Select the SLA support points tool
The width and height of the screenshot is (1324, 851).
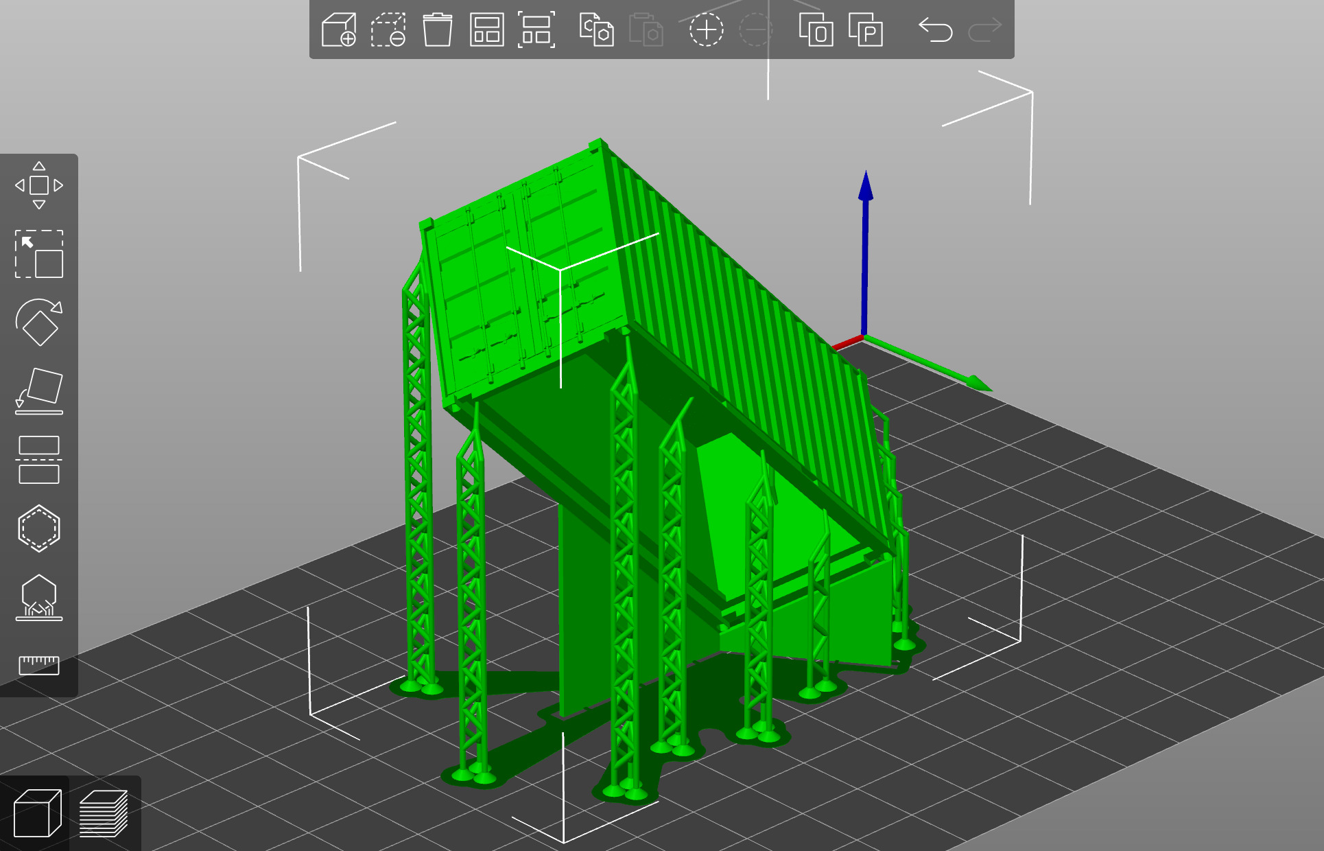39,597
